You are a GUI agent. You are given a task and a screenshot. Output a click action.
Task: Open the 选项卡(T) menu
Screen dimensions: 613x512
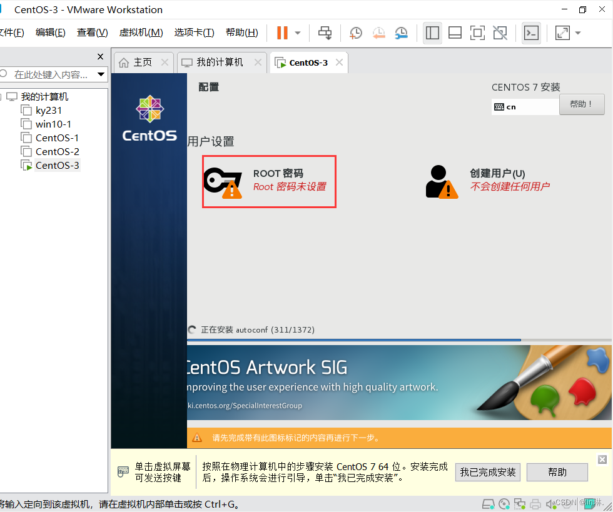(195, 33)
